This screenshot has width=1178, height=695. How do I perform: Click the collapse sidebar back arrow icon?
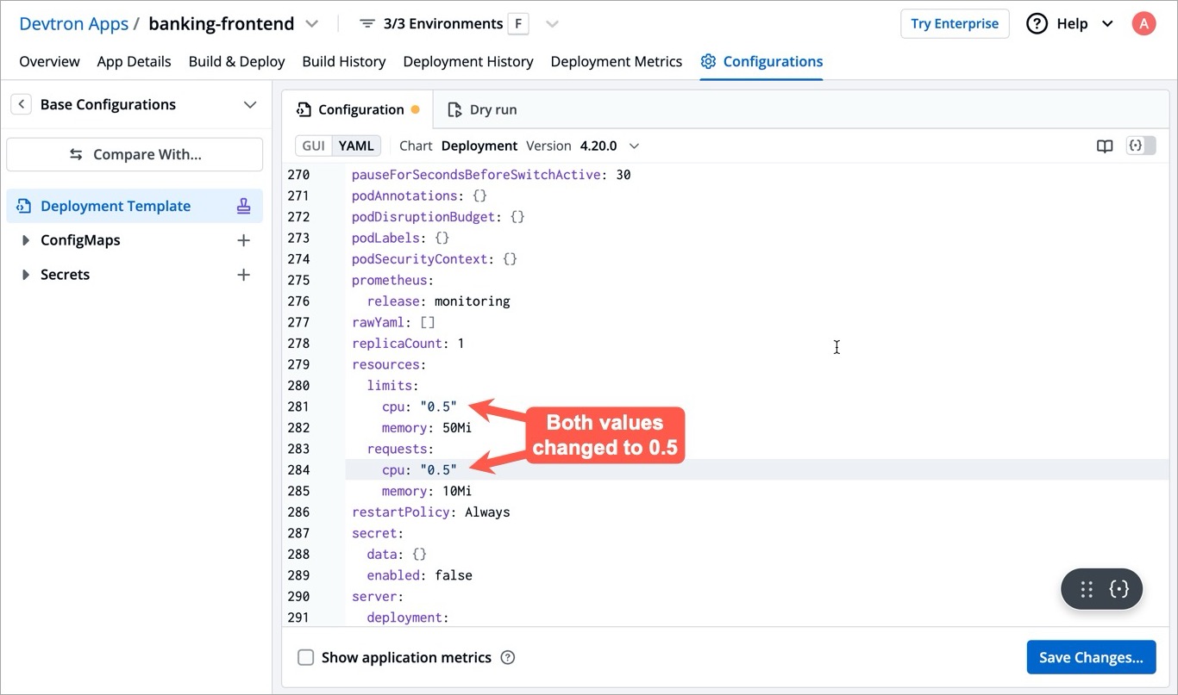pos(21,104)
